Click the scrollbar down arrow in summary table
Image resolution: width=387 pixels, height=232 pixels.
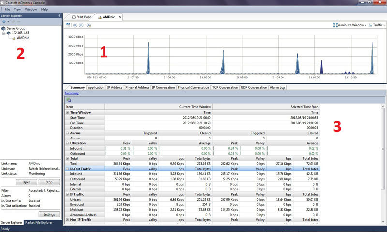pos(383,222)
